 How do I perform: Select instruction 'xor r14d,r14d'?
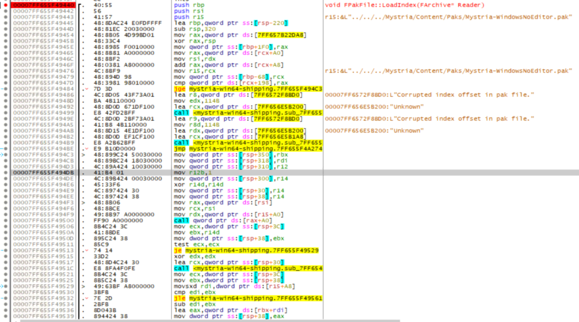tap(198, 184)
